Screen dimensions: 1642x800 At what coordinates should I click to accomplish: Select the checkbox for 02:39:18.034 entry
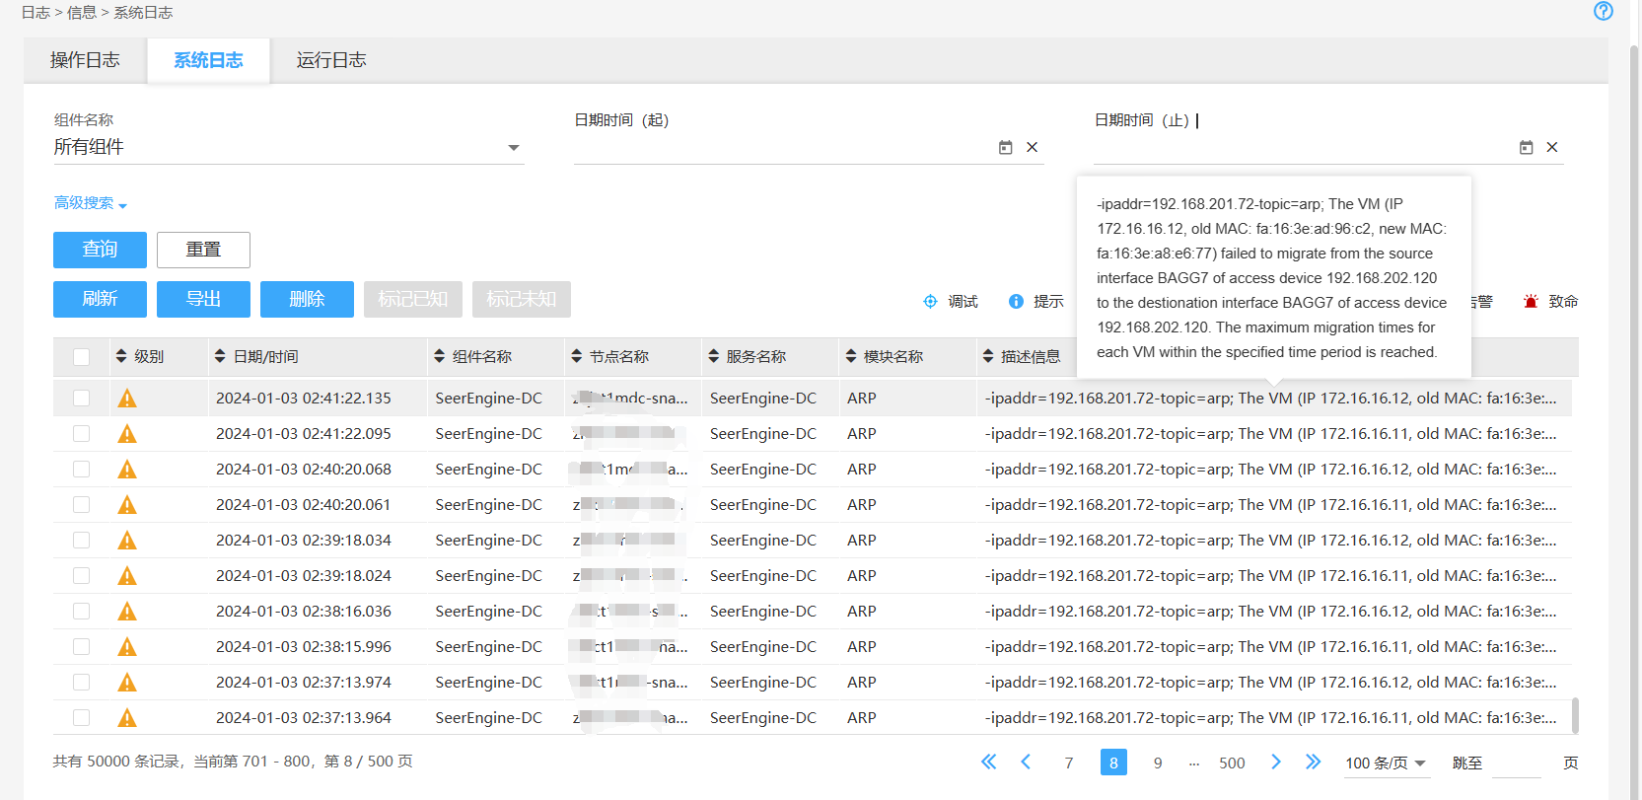[x=81, y=541]
